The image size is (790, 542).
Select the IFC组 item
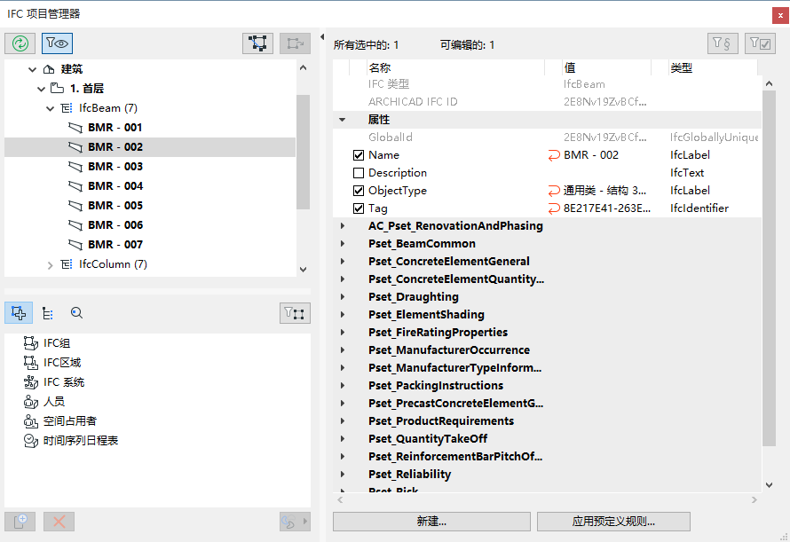tap(47, 343)
